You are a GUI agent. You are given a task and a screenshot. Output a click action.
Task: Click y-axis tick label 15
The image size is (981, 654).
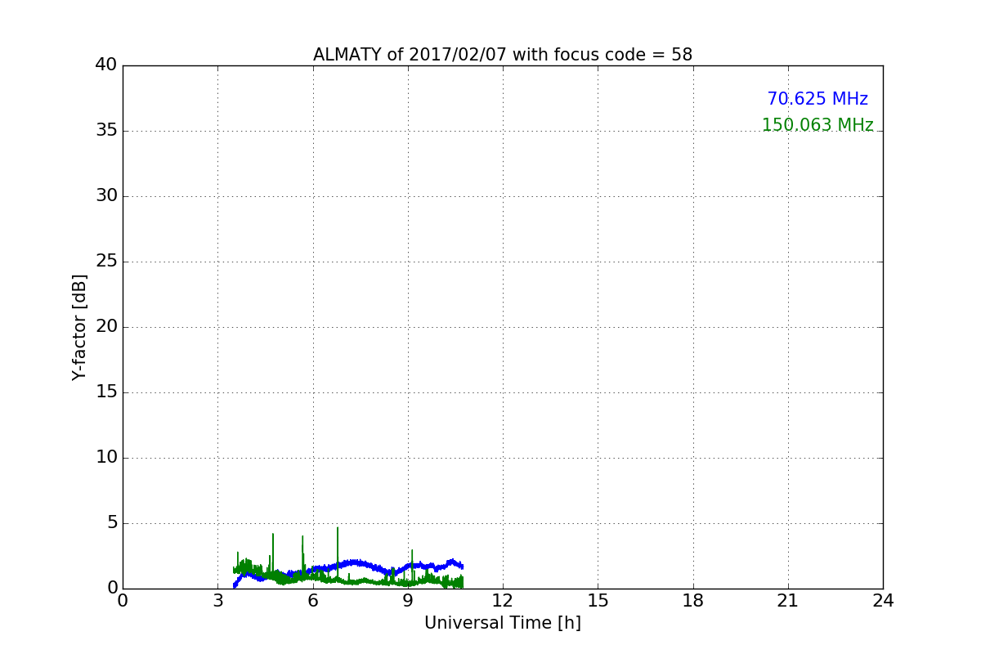point(106,392)
